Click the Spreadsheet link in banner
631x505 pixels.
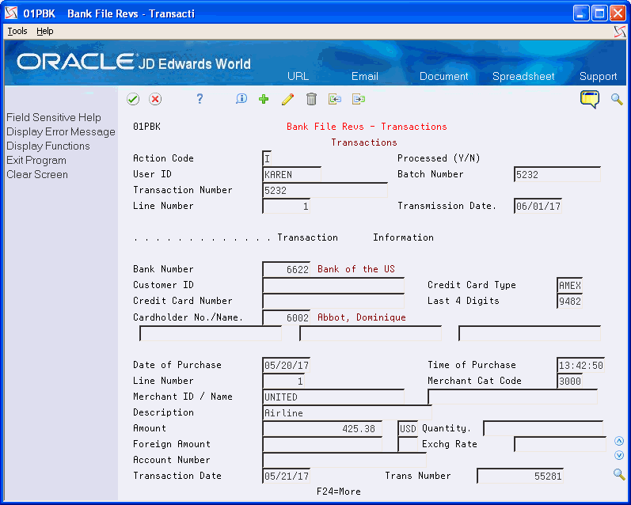tap(523, 76)
